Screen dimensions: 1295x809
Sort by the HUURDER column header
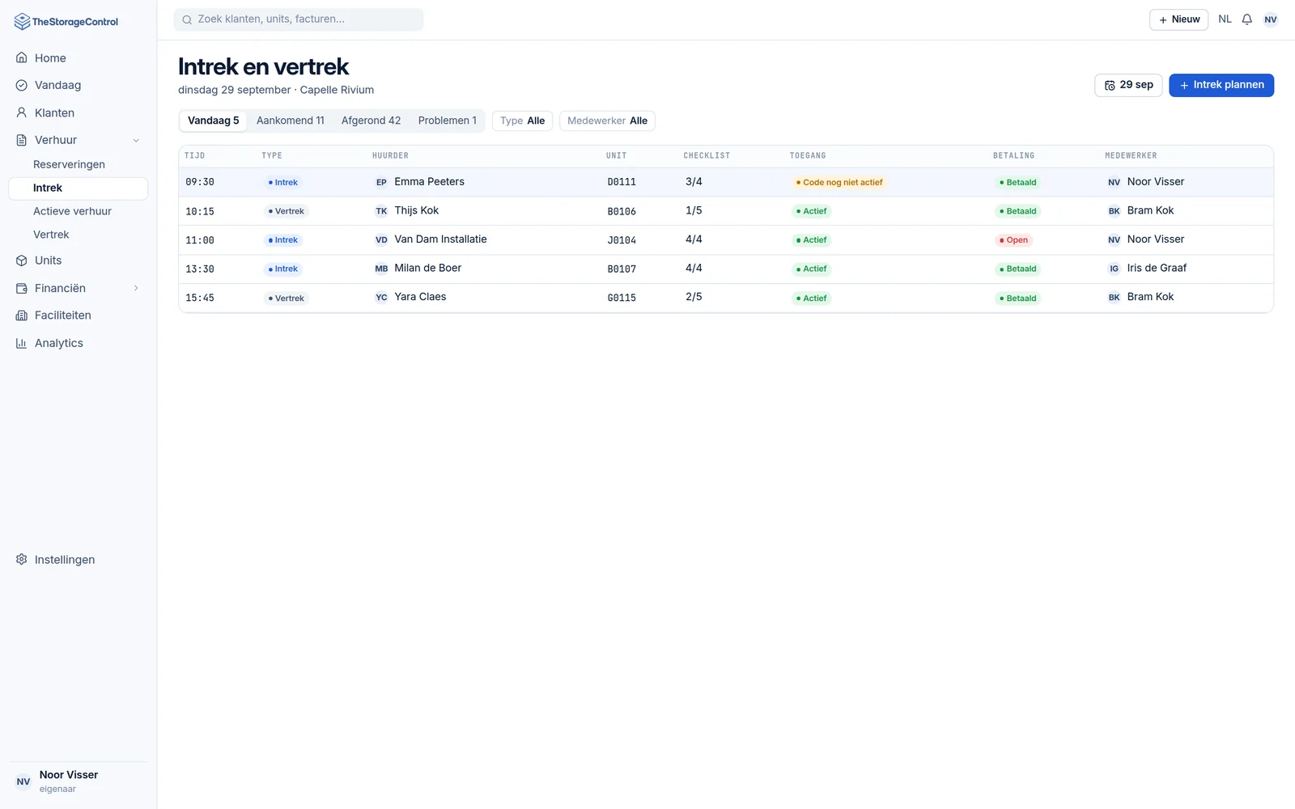[x=390, y=155]
